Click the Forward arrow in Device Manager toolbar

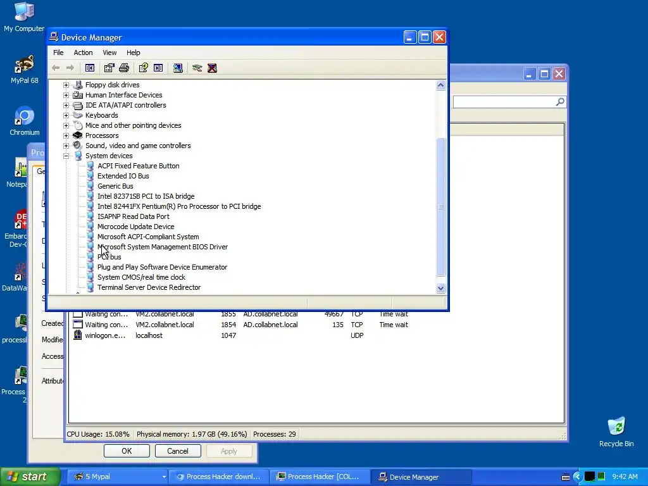point(70,68)
